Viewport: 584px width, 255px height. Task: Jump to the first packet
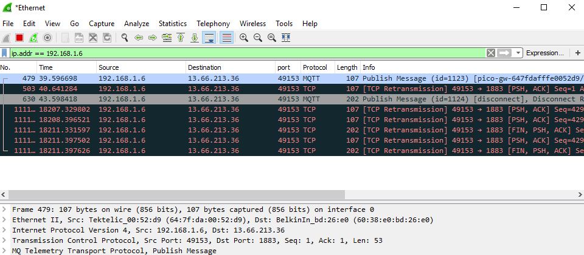(181, 38)
